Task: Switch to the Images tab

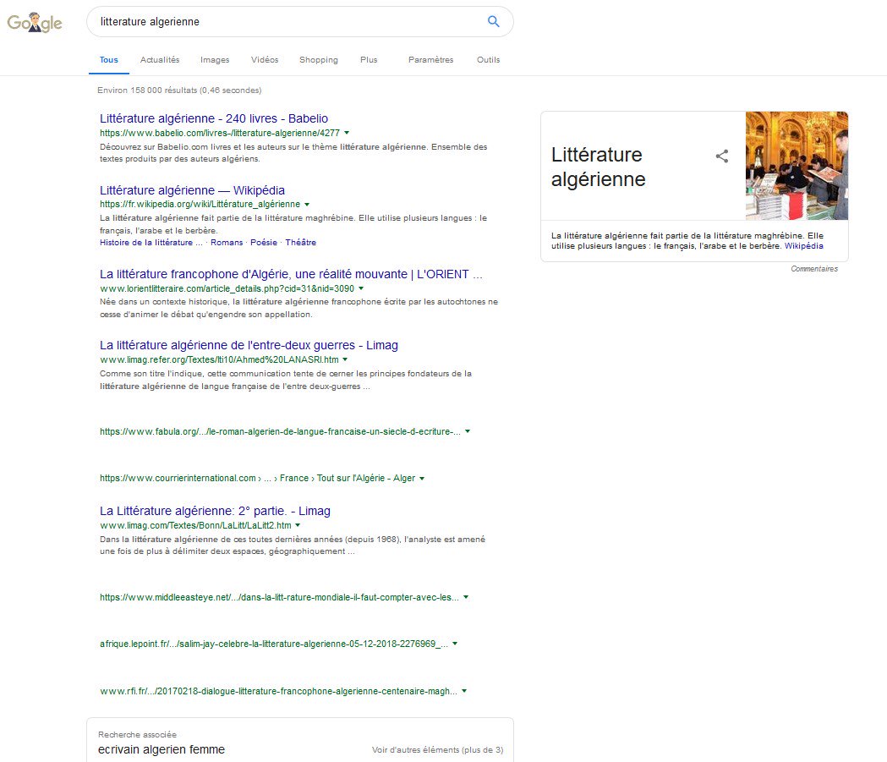Action: pos(215,60)
